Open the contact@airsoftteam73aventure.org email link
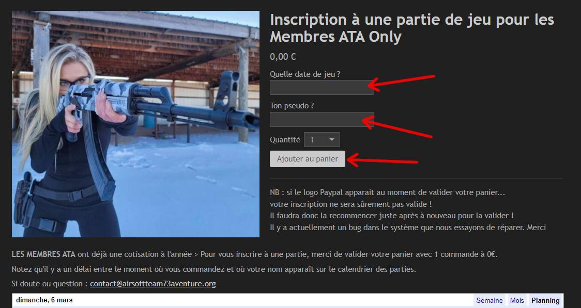 (152, 284)
